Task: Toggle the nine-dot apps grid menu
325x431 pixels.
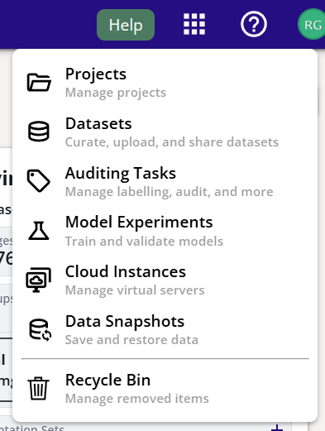Action: (x=194, y=24)
